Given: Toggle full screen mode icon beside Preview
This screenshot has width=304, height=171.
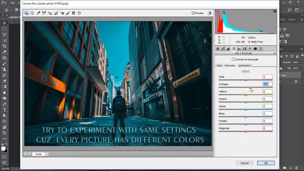Looking at the screenshot, I should pyautogui.click(x=209, y=13).
